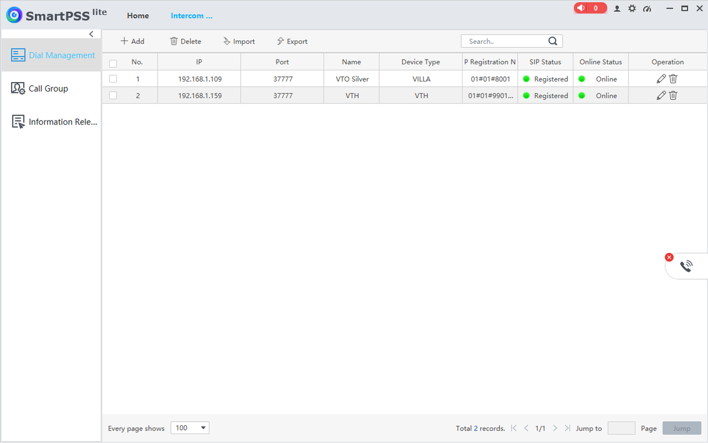Select the registration number 01#01#9901...

(490, 95)
